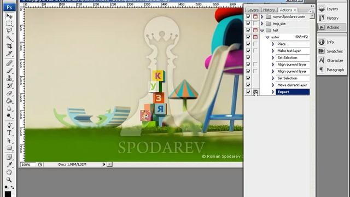Image resolution: width=350 pixels, height=197 pixels.
Task: Select the Rectangular Marquee tool
Action: 9,24
